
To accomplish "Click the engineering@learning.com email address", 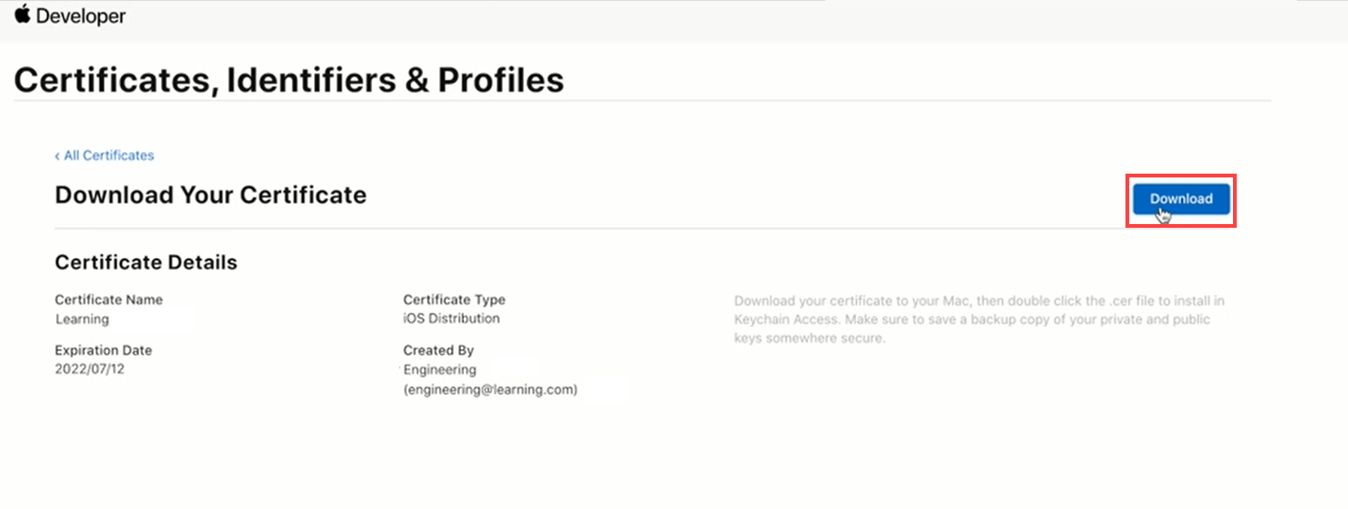I will coord(490,389).
